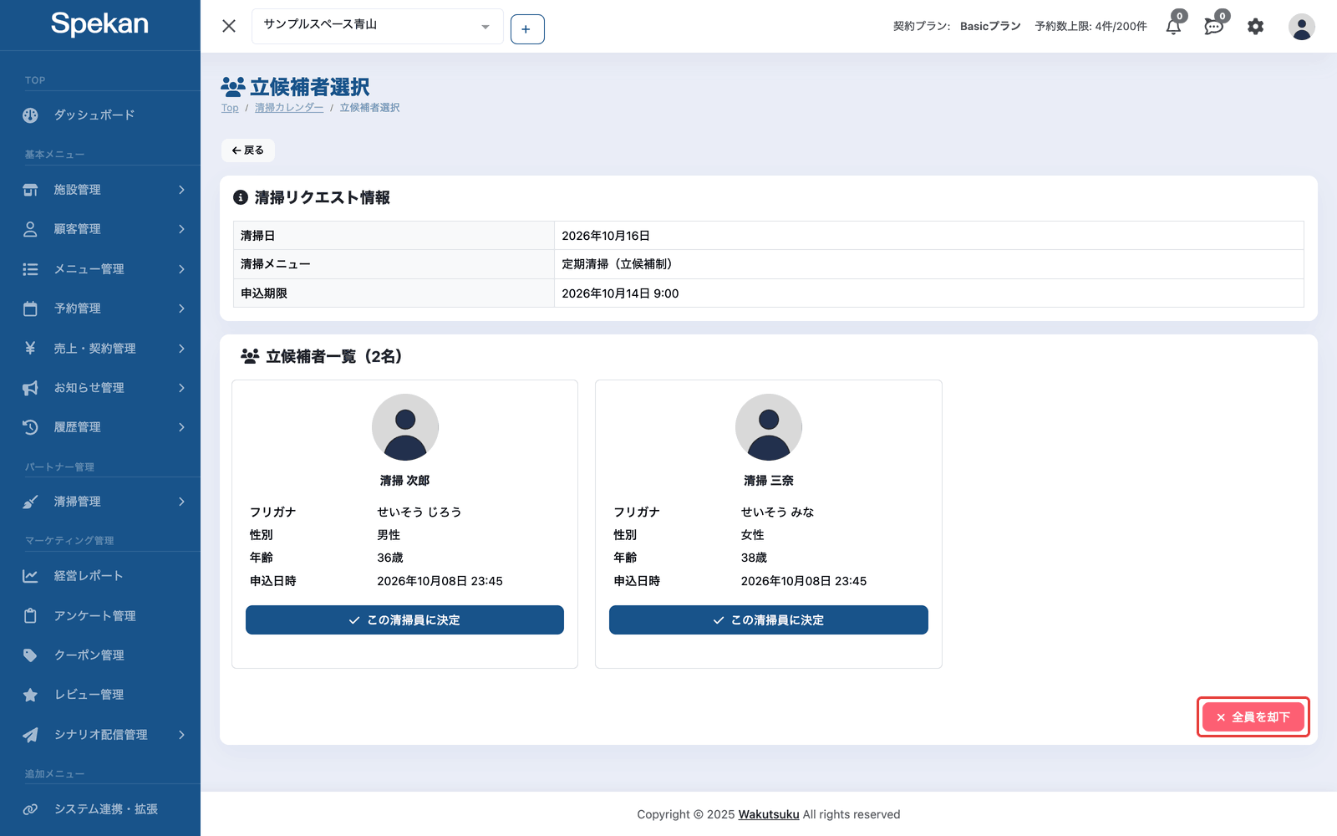Image resolution: width=1337 pixels, height=836 pixels.
Task: Expand 予約管理 submenu chevron
Action: [x=181, y=308]
